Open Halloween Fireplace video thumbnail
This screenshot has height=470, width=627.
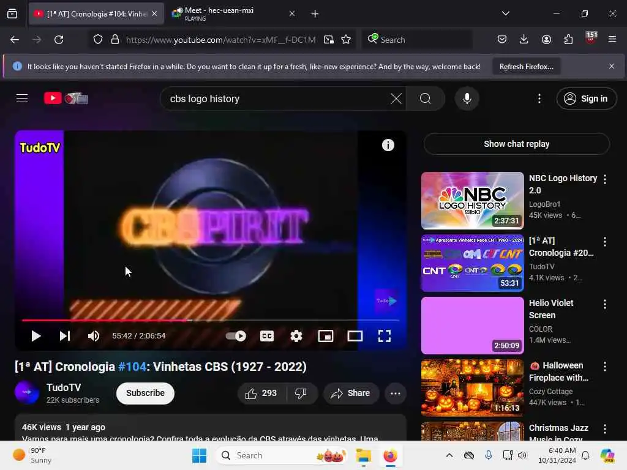pos(472,387)
